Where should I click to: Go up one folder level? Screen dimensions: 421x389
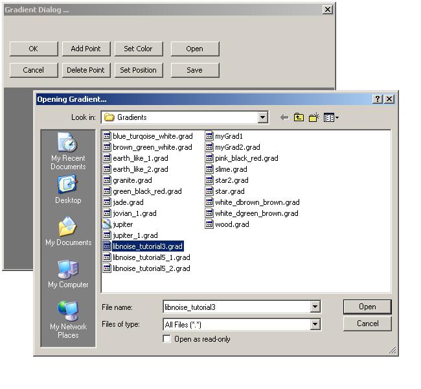(299, 117)
